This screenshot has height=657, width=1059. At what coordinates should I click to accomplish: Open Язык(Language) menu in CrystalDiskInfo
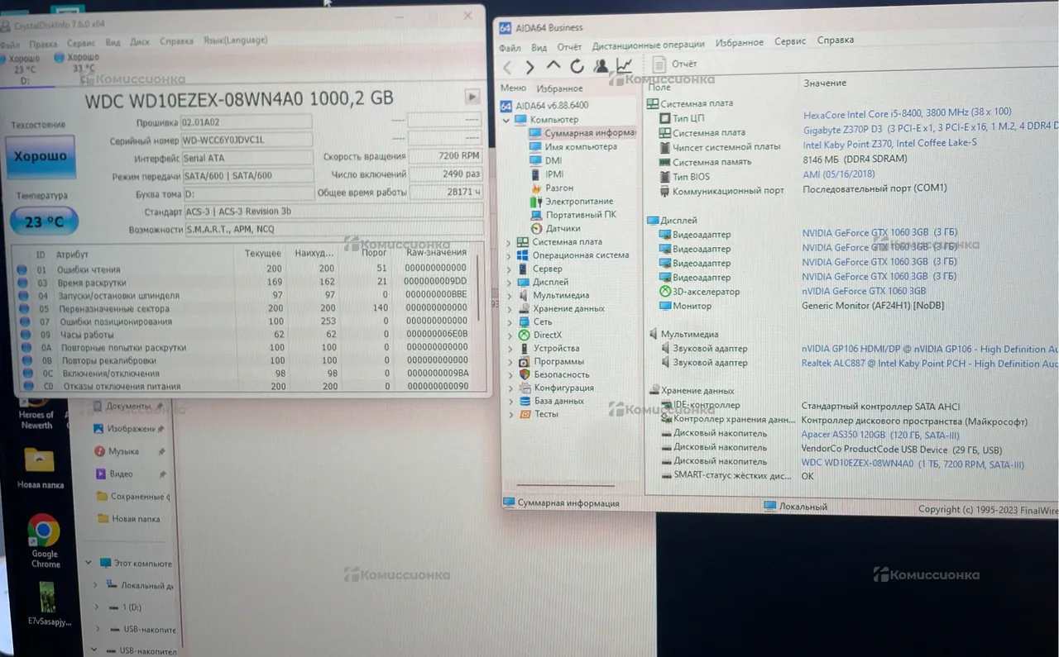pos(235,40)
